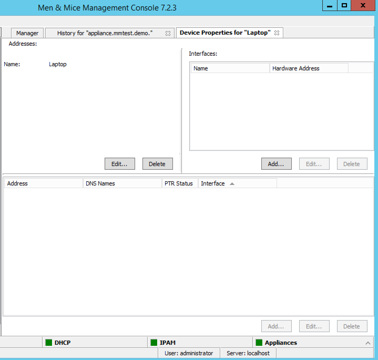Close the Device Properties for Laptop tab
378x360 pixels.
[x=277, y=33]
